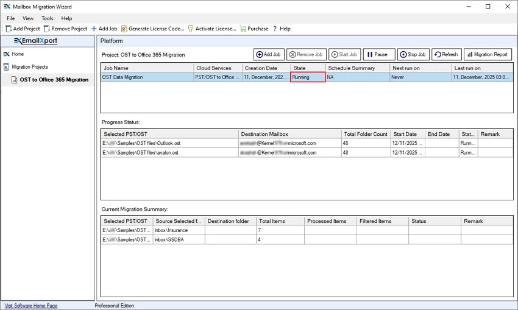
Task: Click the Filtered Items column header
Action: pos(383,221)
